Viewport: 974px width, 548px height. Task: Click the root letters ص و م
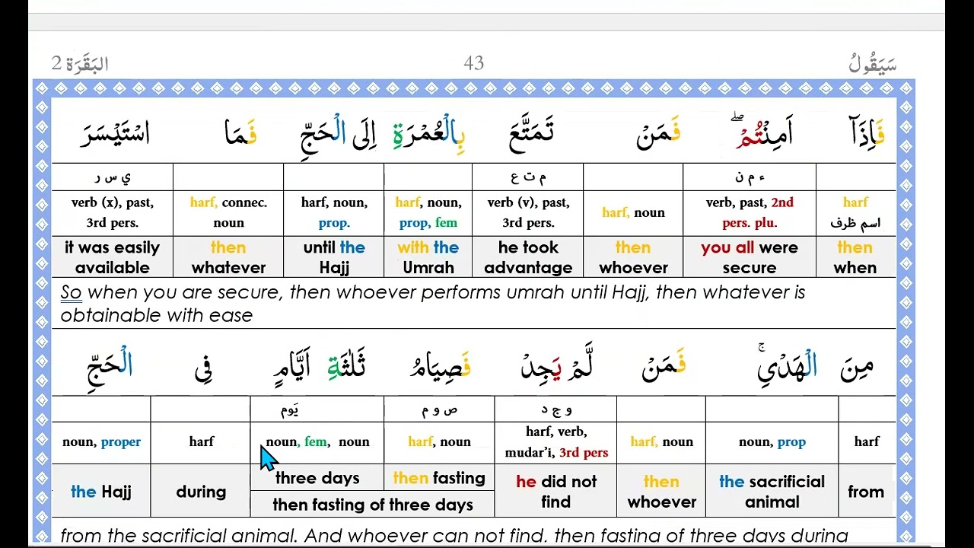(x=440, y=409)
